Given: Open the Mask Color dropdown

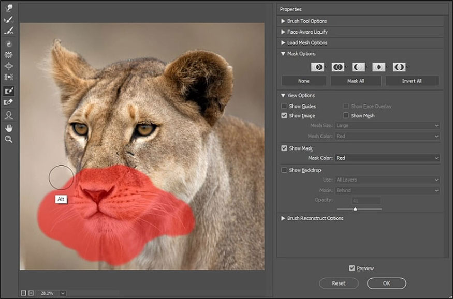Looking at the screenshot, I should pos(387,158).
